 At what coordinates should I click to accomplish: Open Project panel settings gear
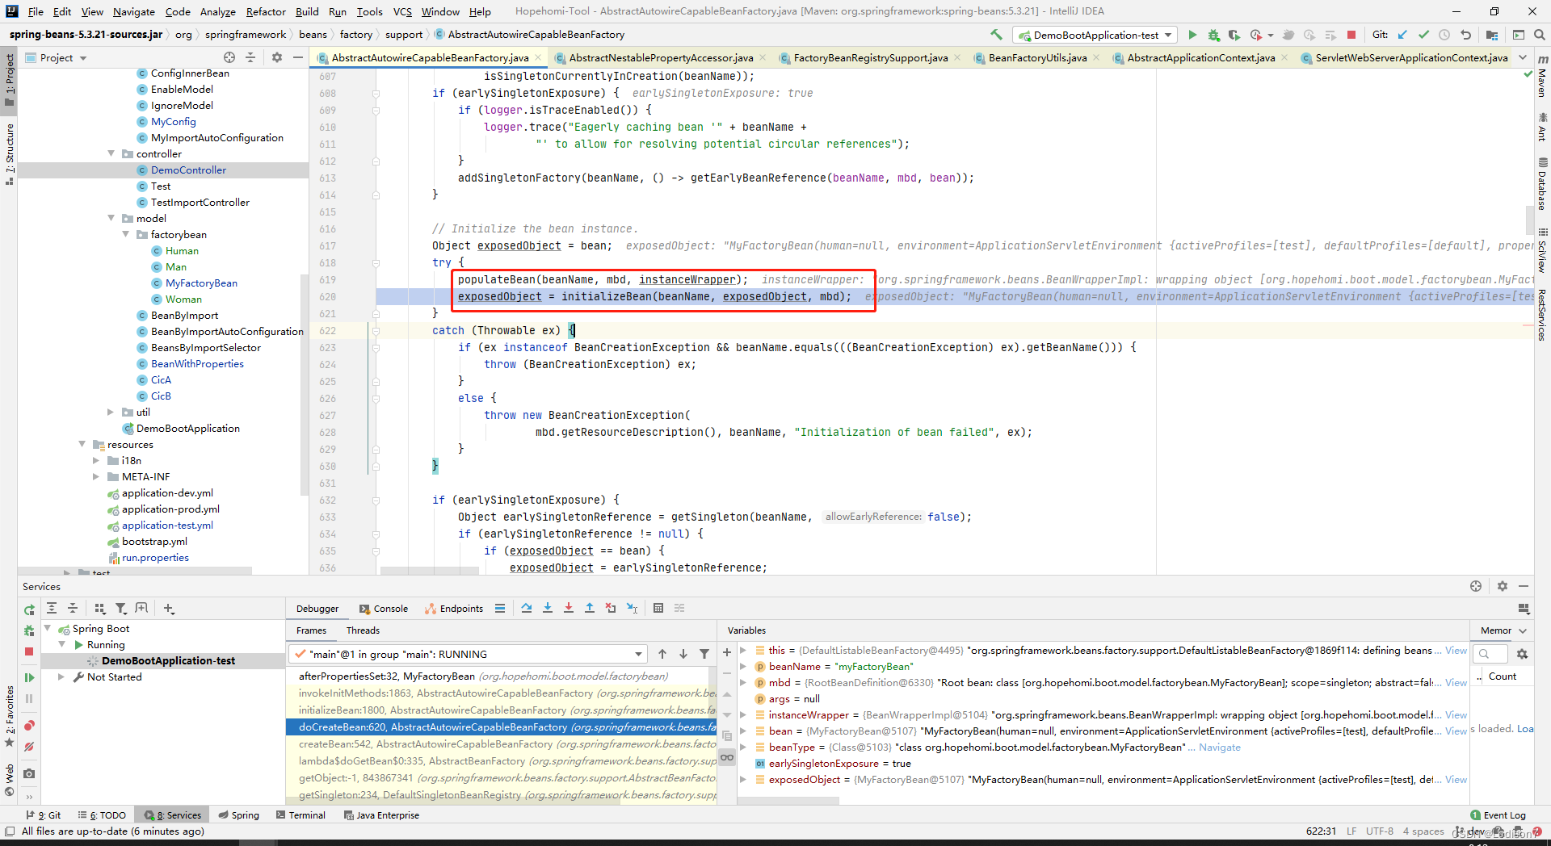[277, 57]
